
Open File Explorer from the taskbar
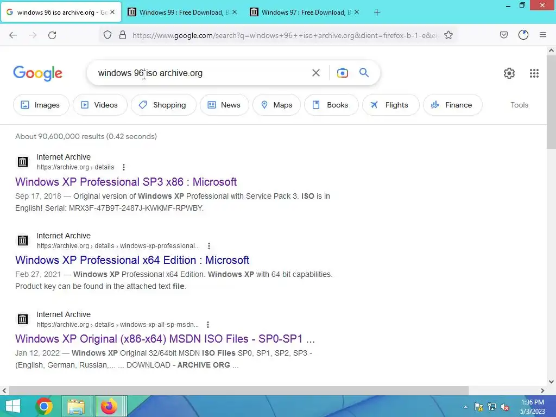click(76, 406)
